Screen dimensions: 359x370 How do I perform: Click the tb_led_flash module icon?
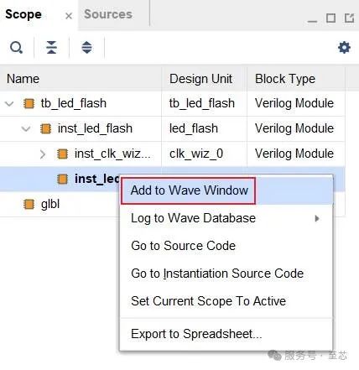pyautogui.click(x=29, y=103)
